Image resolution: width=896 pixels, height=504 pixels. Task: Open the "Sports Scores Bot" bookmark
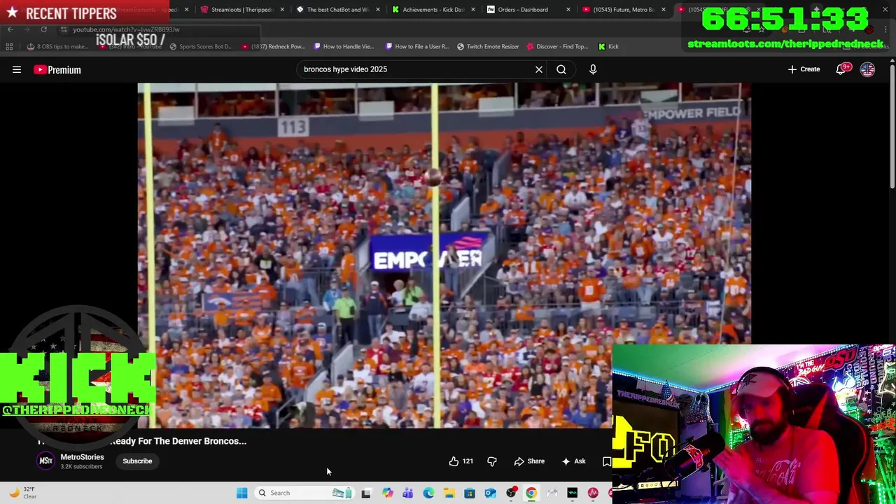click(200, 46)
